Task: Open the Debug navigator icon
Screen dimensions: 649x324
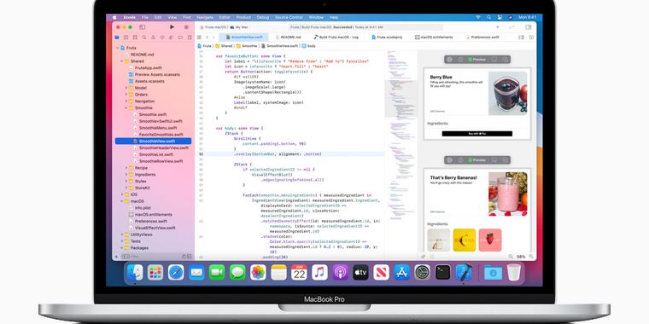Action: pyautogui.click(x=172, y=38)
